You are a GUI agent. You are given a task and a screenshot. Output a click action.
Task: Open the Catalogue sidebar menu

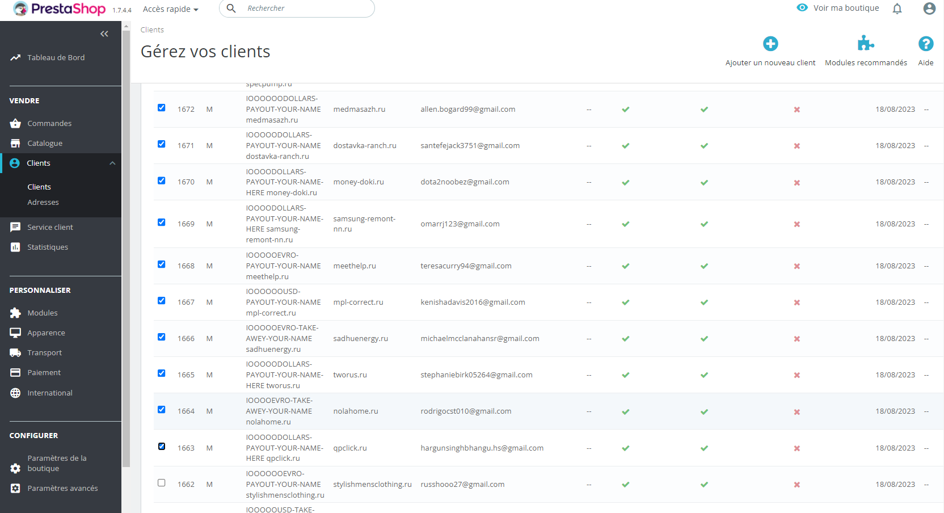[x=45, y=144]
